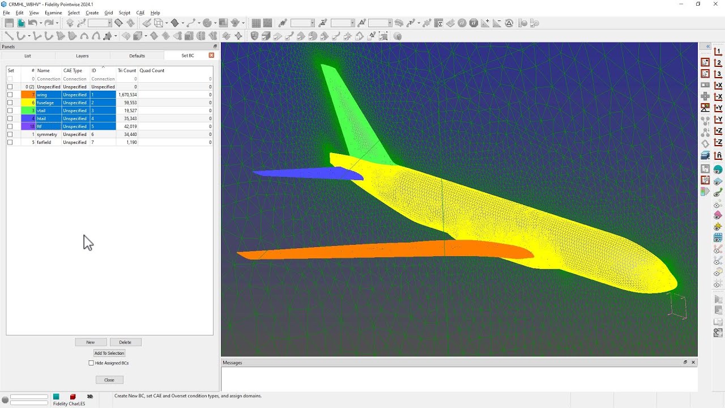This screenshot has height=408, width=725.
Task: Click the two-point line draw tool
Action: click(x=9, y=36)
